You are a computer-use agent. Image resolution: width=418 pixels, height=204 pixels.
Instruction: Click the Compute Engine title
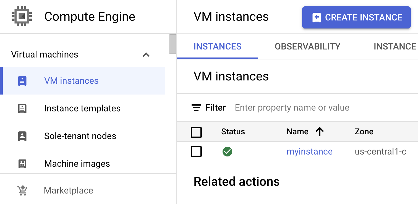[90, 17]
